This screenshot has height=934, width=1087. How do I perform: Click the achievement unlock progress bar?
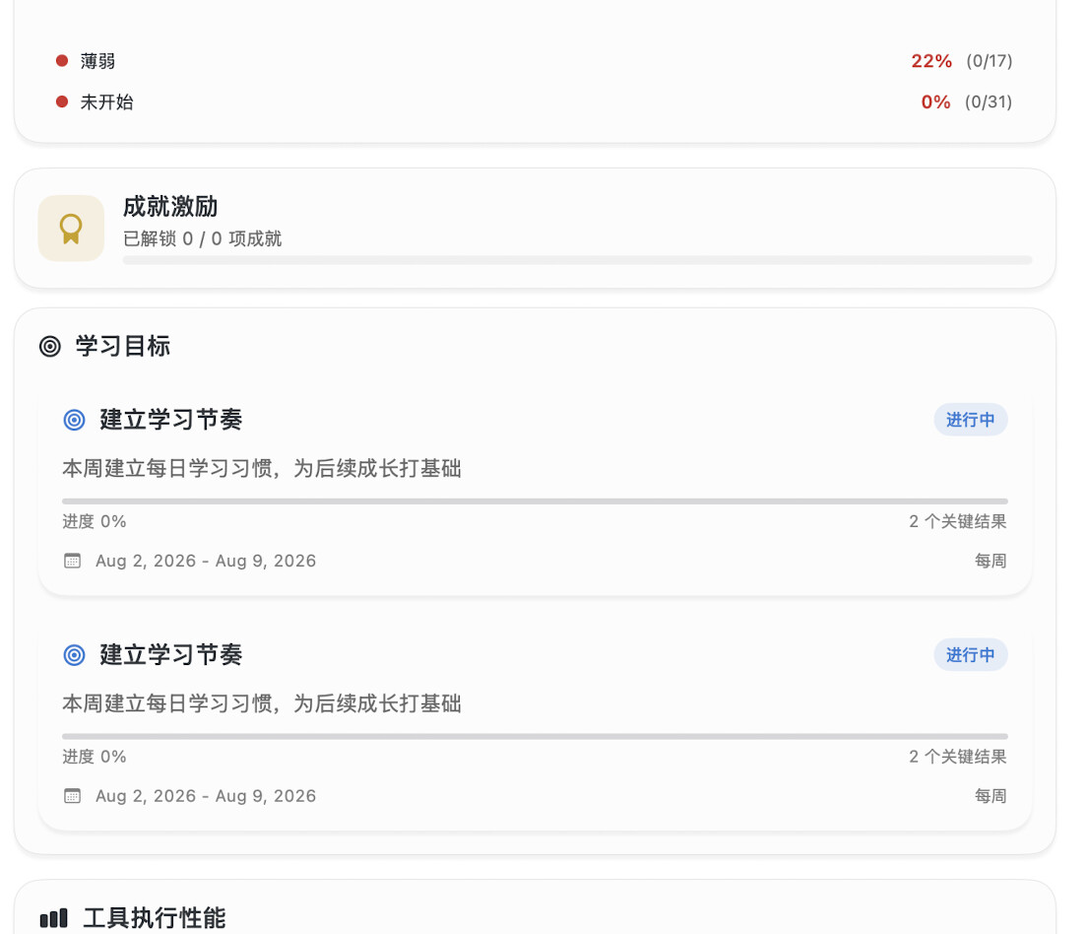pyautogui.click(x=577, y=260)
